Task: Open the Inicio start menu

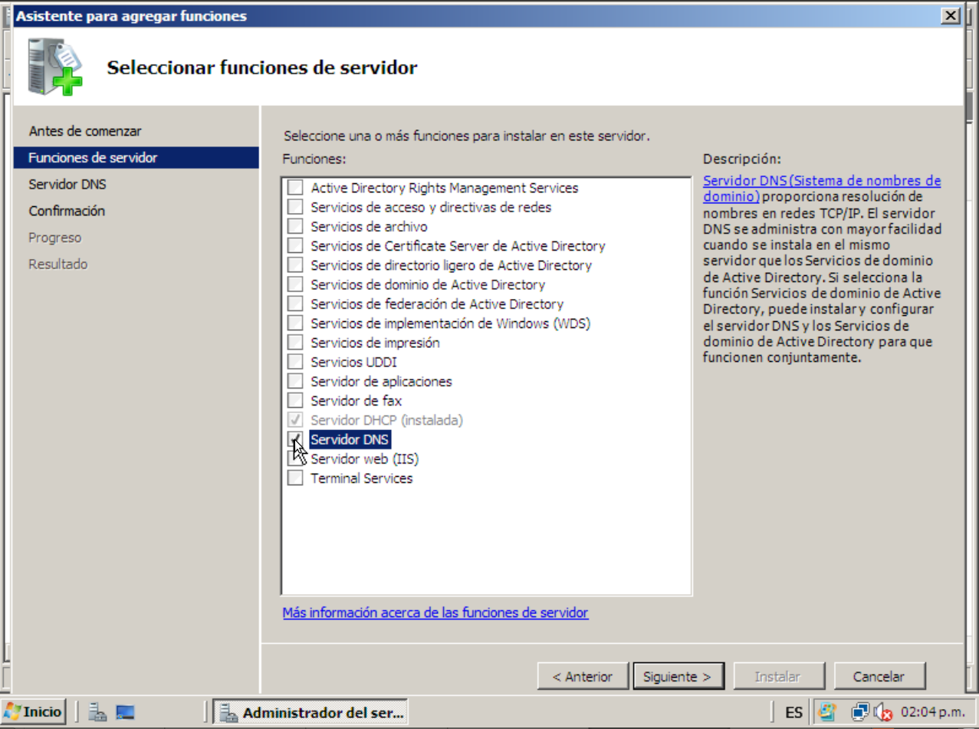Action: pos(34,712)
